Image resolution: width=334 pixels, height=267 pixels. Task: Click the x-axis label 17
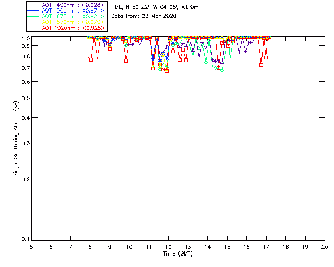tap(266, 247)
